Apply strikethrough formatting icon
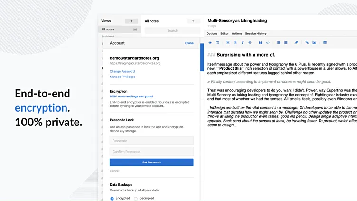This screenshot has height=201, width=357. tap(250, 43)
